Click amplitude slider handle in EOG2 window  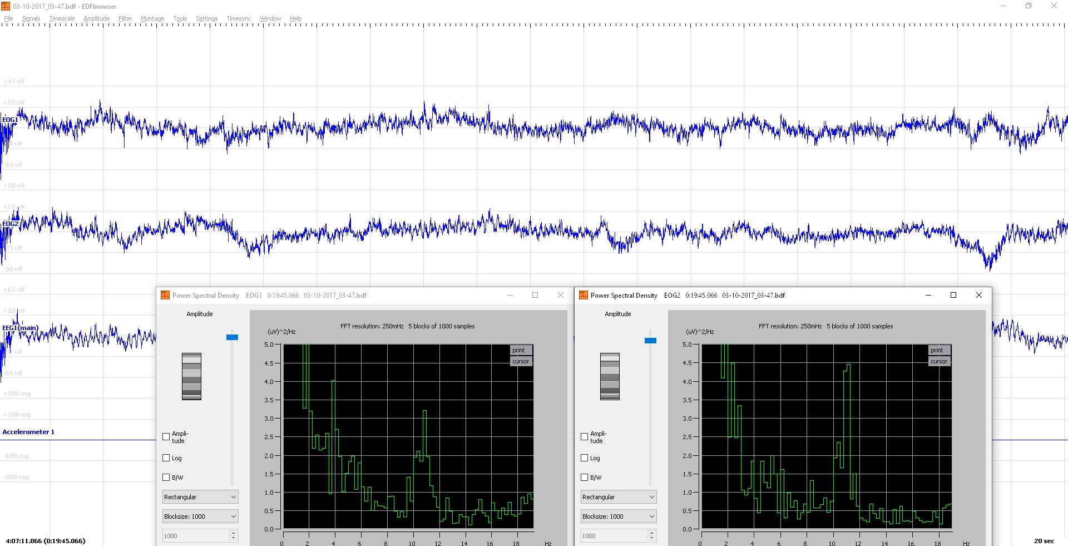point(650,341)
